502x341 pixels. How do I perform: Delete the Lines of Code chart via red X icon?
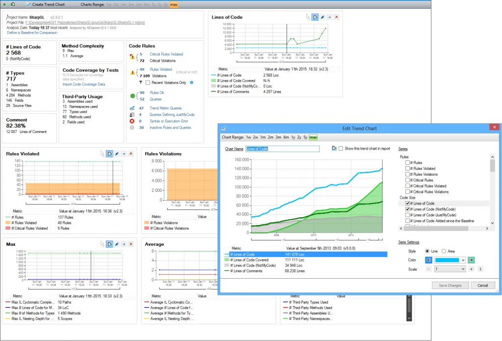pos(336,17)
